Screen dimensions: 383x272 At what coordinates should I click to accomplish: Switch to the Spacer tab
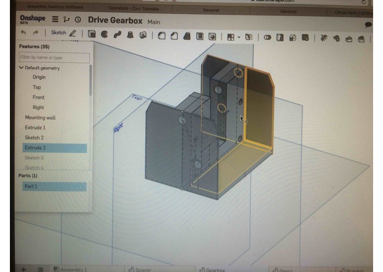click(x=140, y=270)
